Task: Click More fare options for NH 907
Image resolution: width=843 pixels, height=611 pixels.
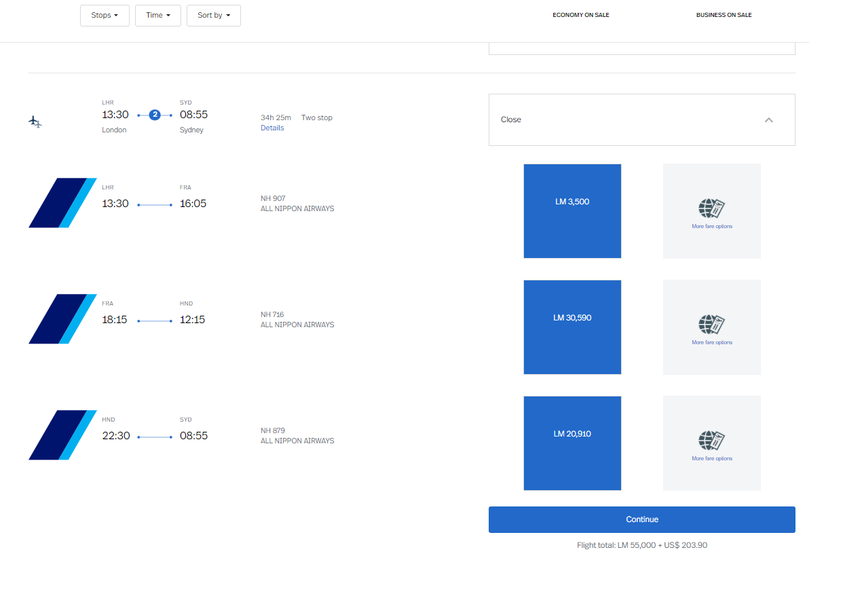Action: tap(712, 226)
